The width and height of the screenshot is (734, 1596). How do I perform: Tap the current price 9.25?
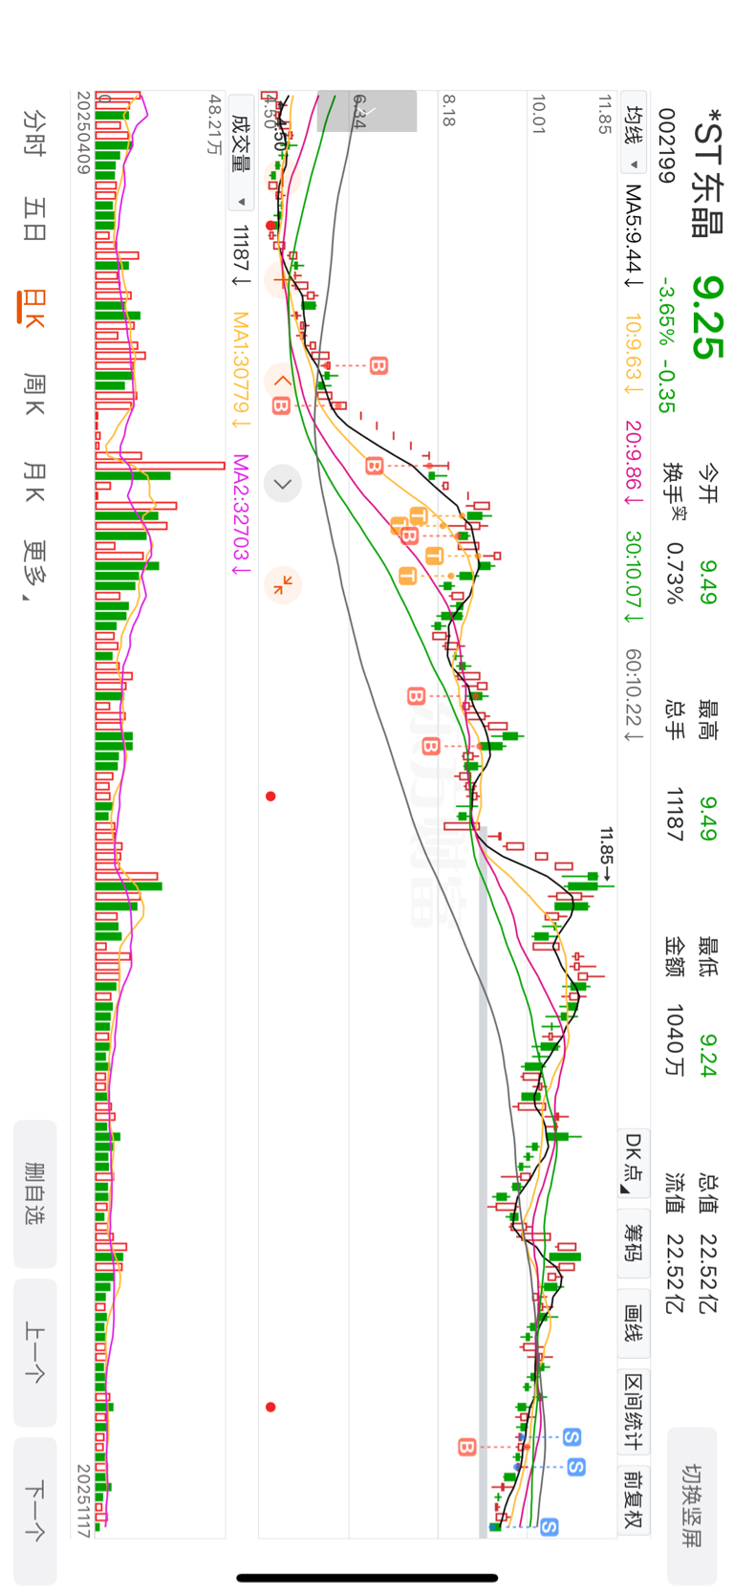point(708,318)
